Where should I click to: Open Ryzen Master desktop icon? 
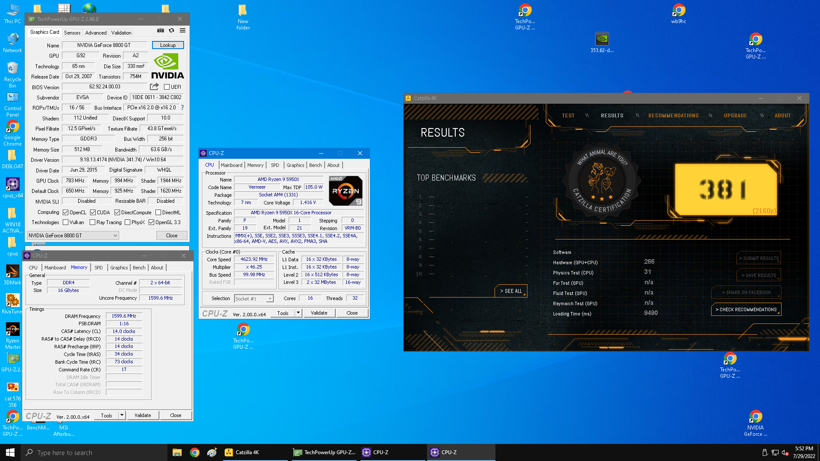(12, 336)
